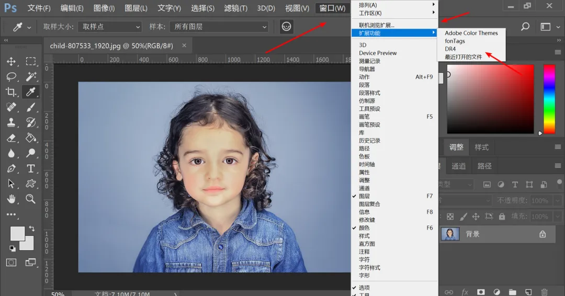The width and height of the screenshot is (565, 296).
Task: Expand the 工作区(K) submenu
Action: pos(394,13)
